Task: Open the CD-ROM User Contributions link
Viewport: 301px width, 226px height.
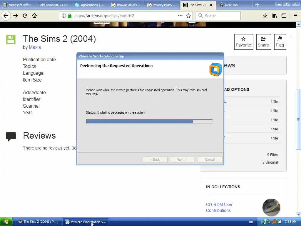Action: (x=219, y=207)
